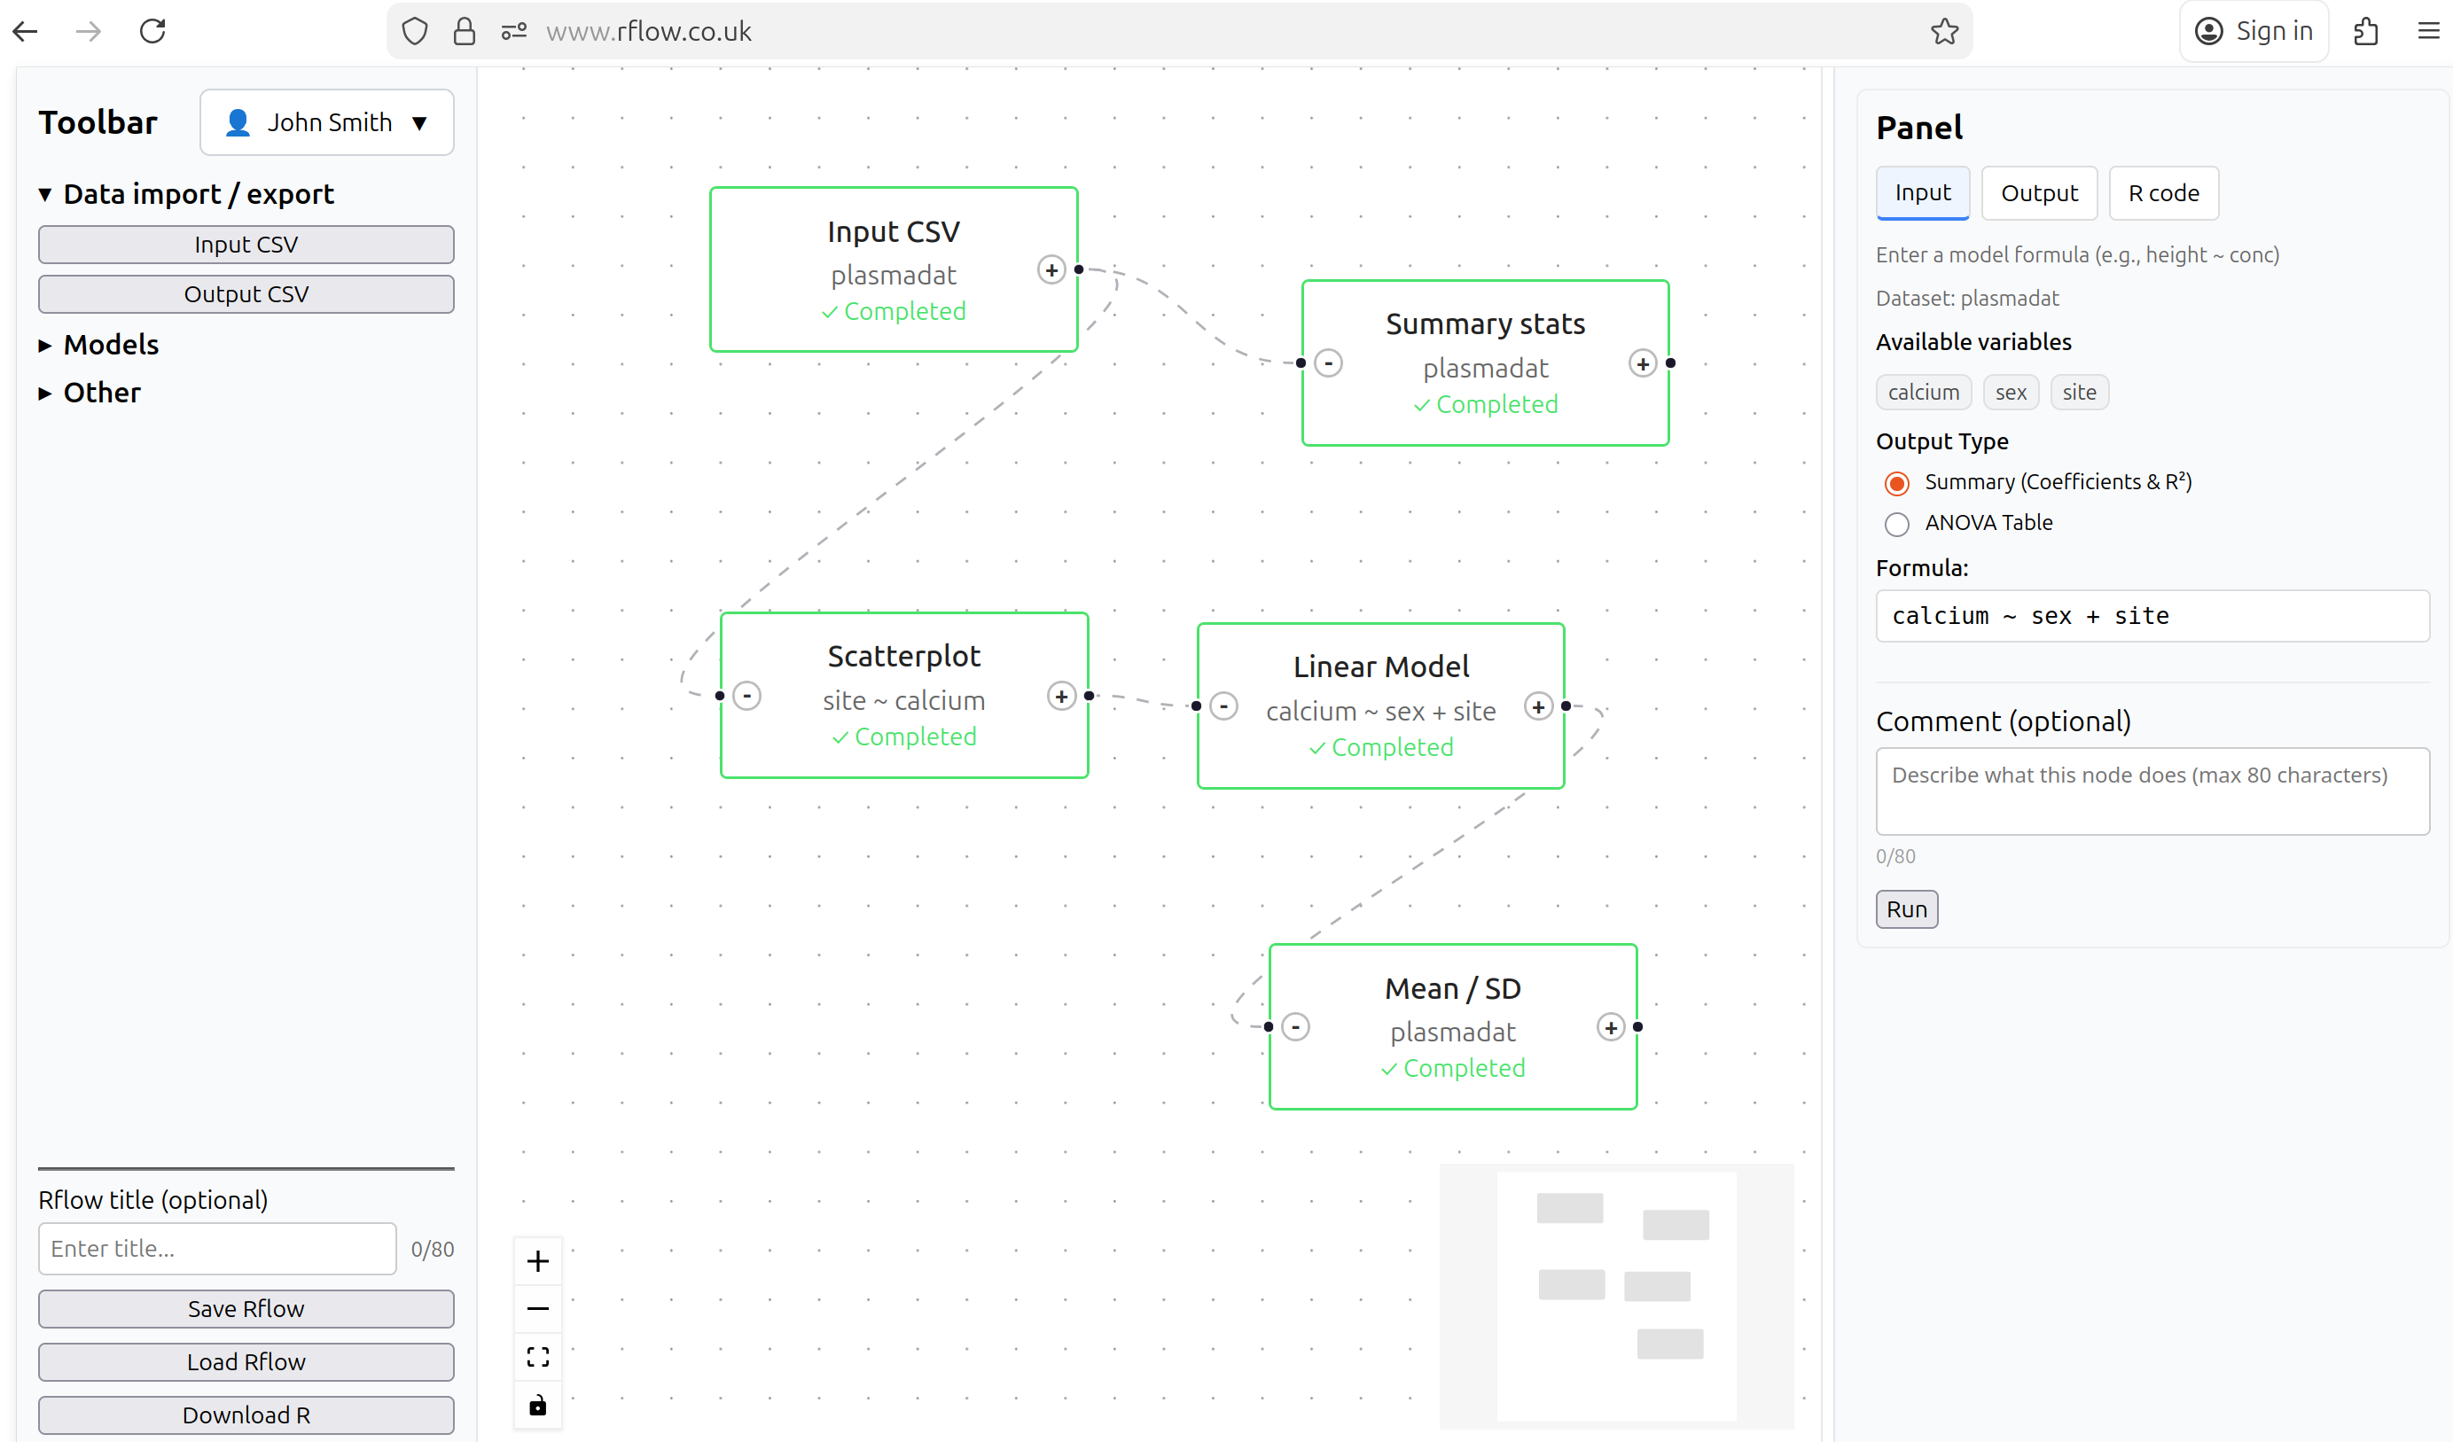Screen dimensions: 2453x1442
Task: Open the shield tracking protection icon
Action: (x=415, y=32)
